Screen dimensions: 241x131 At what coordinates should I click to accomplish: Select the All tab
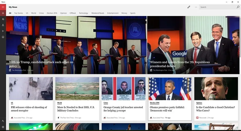point(10,13)
